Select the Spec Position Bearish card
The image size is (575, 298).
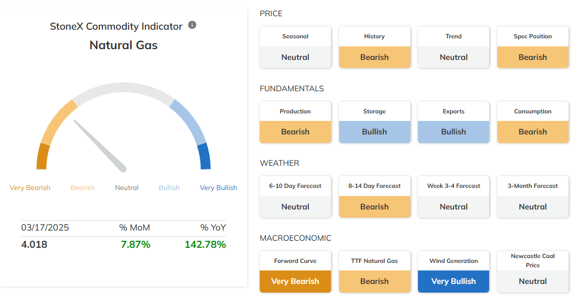(533, 47)
